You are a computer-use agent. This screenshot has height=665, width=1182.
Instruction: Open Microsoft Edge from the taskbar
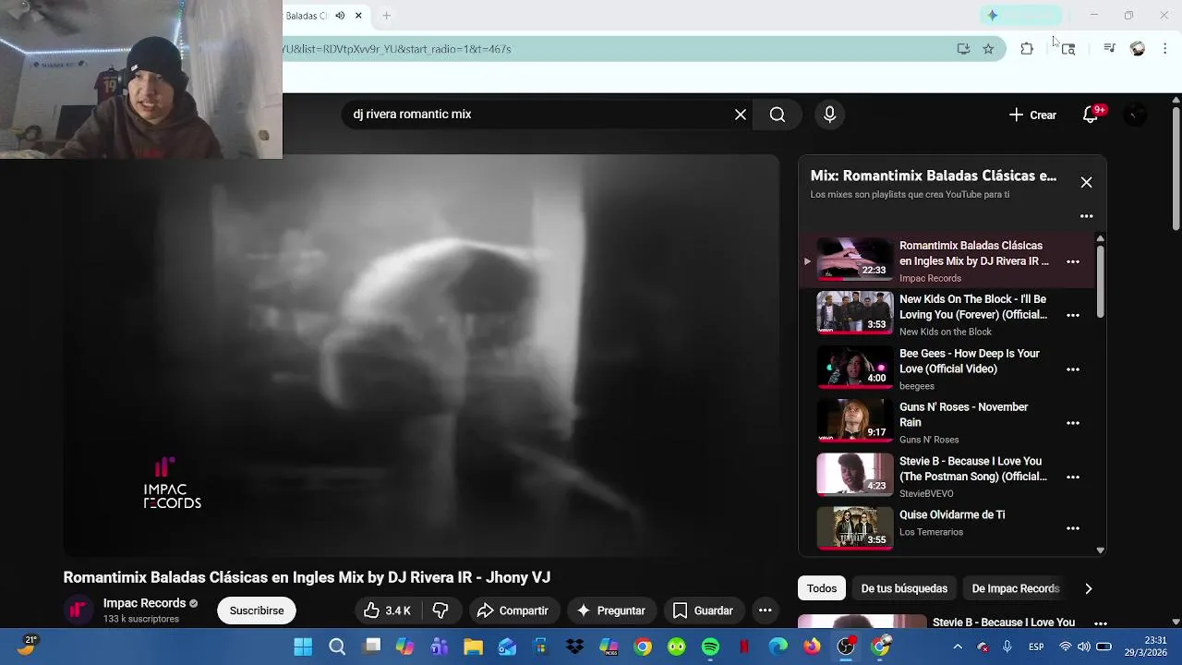pos(778,647)
